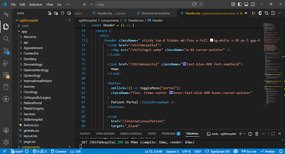Open hover:text-blue-600 swatch on line 83
285x154 pixels.
click(171, 92)
